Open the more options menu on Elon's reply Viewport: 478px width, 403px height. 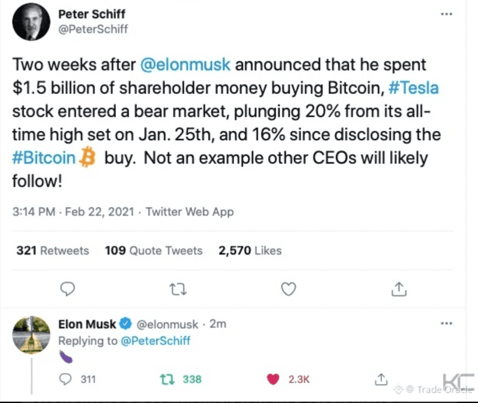(447, 323)
